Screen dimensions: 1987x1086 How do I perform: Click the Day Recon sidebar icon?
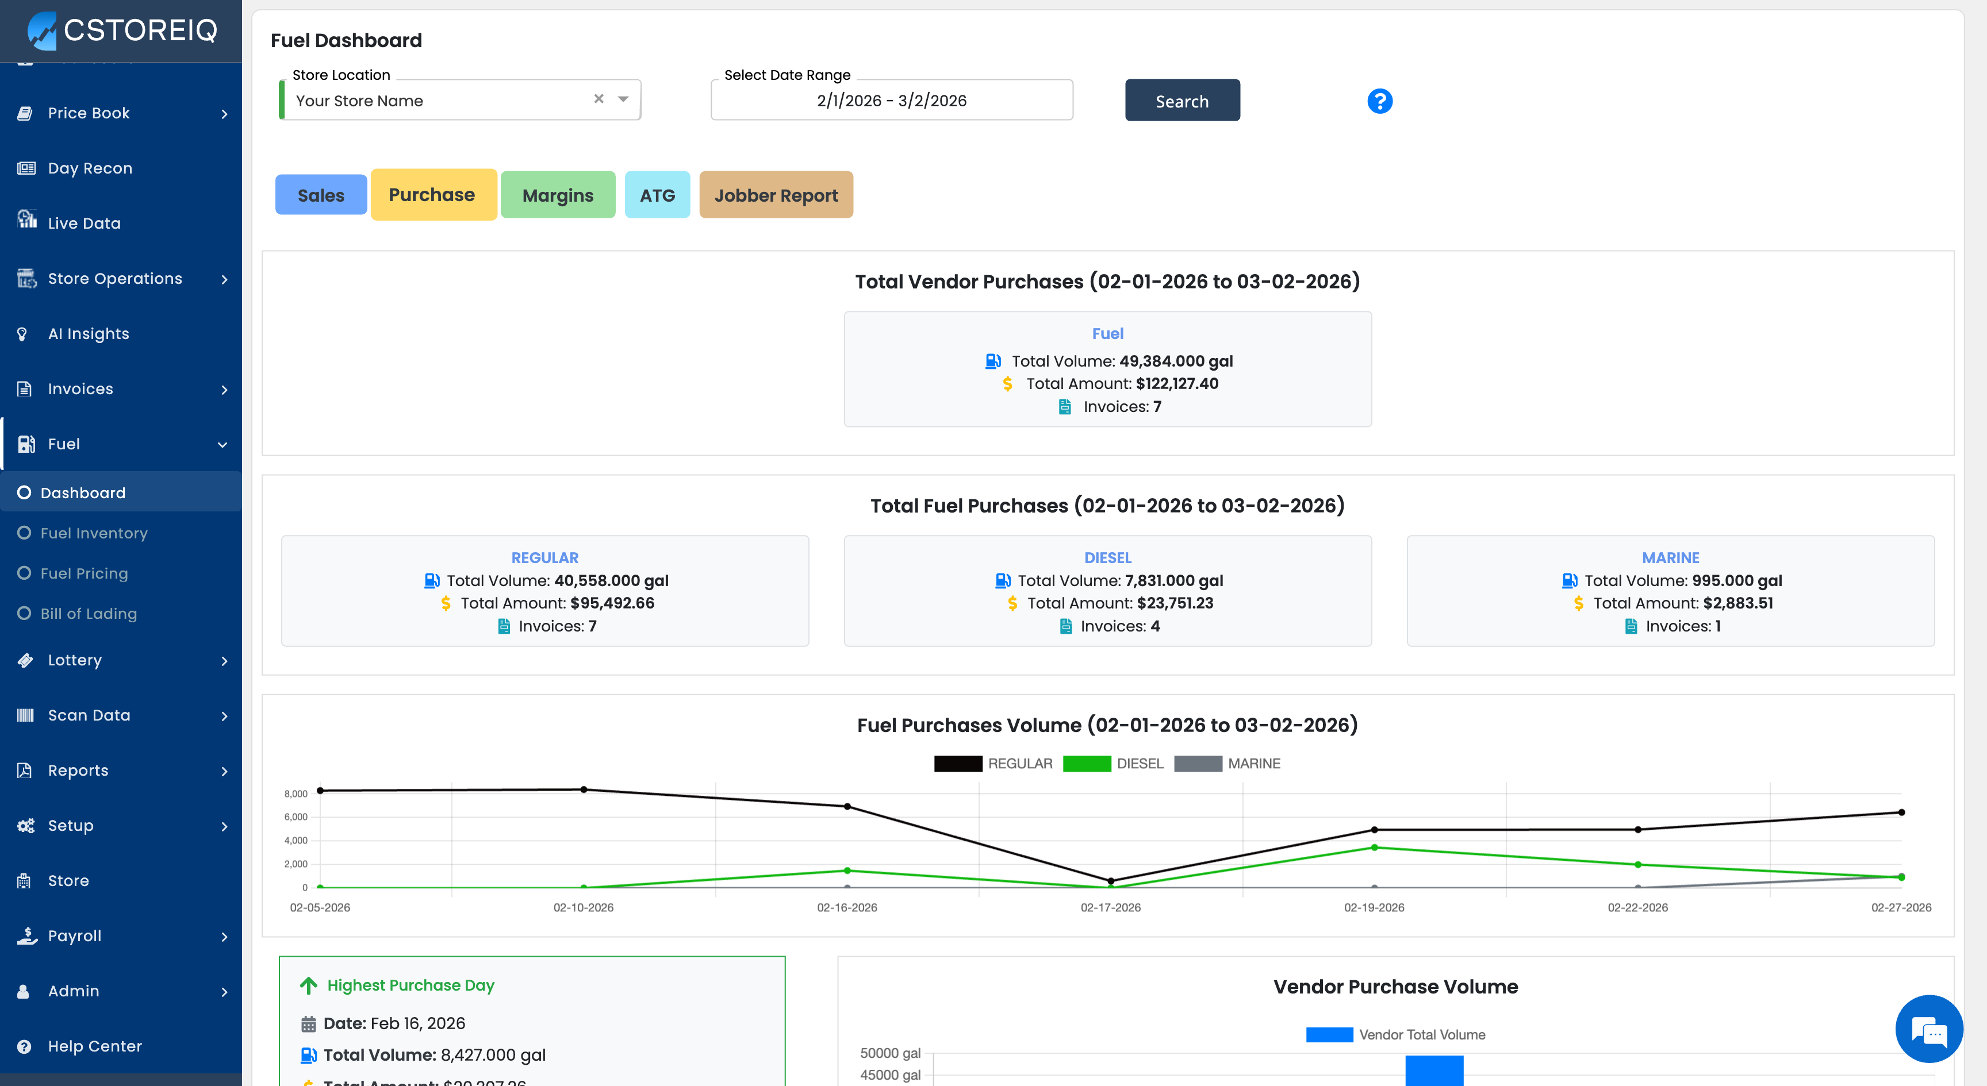pyautogui.click(x=27, y=168)
